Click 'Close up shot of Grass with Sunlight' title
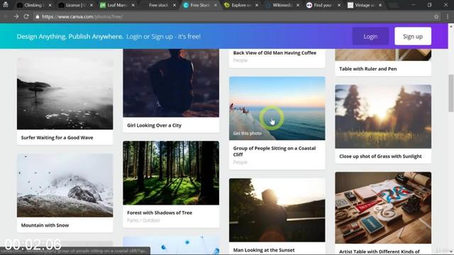The width and height of the screenshot is (454, 255). 380,157
